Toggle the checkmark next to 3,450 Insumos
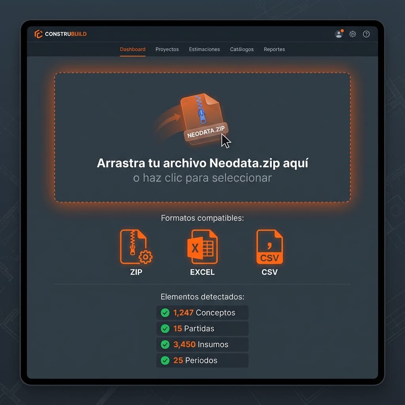 click(x=166, y=344)
